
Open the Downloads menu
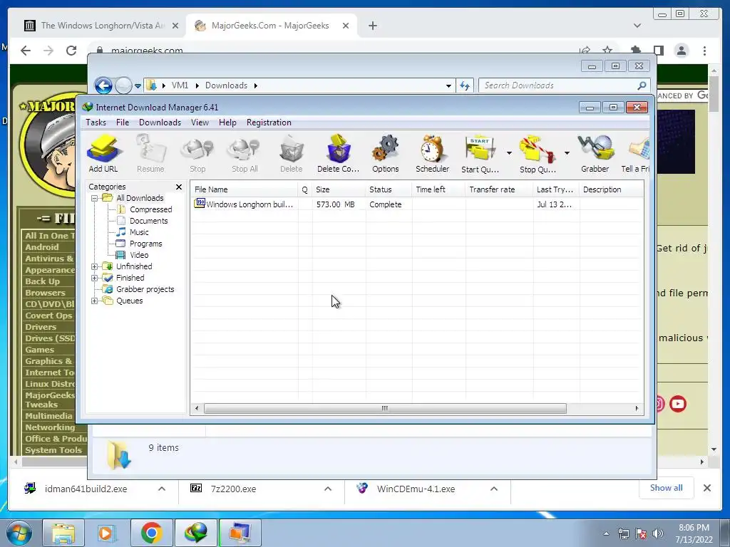click(160, 123)
